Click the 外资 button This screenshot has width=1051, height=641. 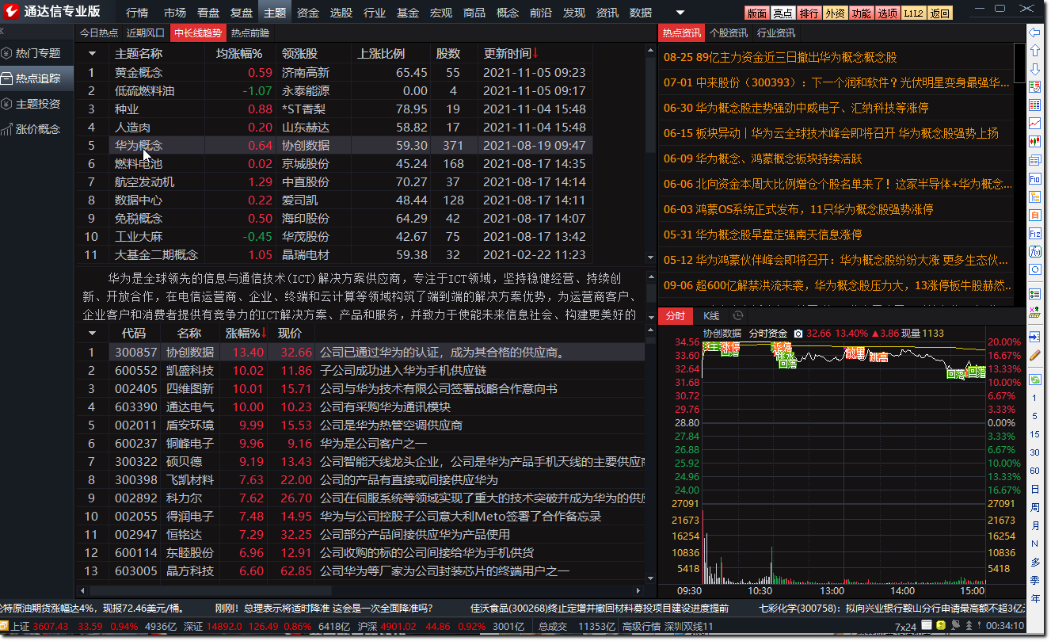tap(835, 13)
